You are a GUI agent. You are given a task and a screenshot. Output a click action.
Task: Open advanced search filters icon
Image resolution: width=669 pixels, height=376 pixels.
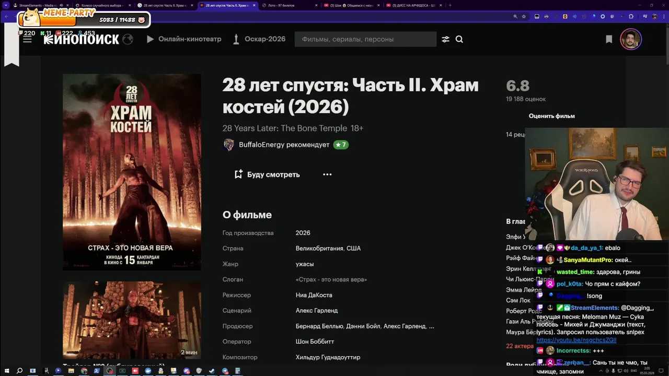pos(445,39)
